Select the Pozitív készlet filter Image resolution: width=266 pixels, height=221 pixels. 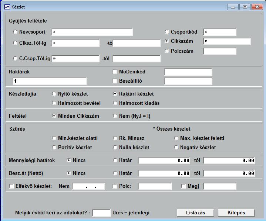coord(54,147)
